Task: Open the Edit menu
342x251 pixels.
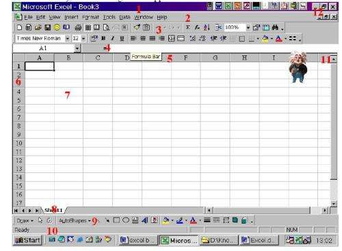Action: pos(40,17)
